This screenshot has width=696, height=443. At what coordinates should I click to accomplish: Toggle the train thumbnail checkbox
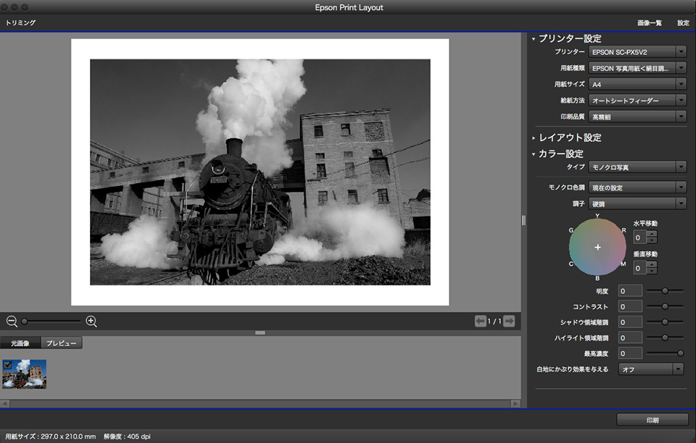coord(7,364)
